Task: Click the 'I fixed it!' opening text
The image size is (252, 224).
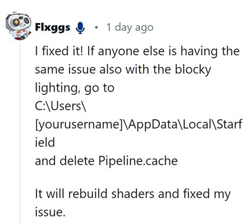Action: pos(59,51)
